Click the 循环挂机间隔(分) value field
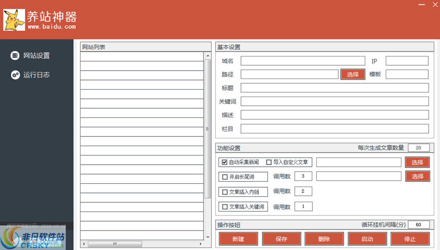Viewport: 440px width, 250px height. 418,225
